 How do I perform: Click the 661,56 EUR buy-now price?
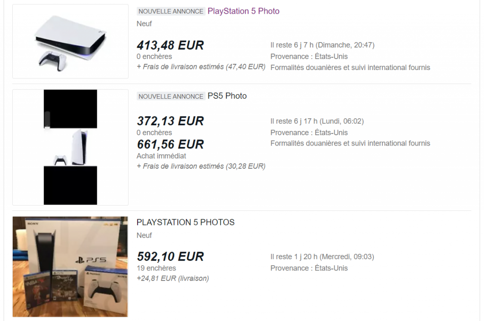(x=170, y=144)
